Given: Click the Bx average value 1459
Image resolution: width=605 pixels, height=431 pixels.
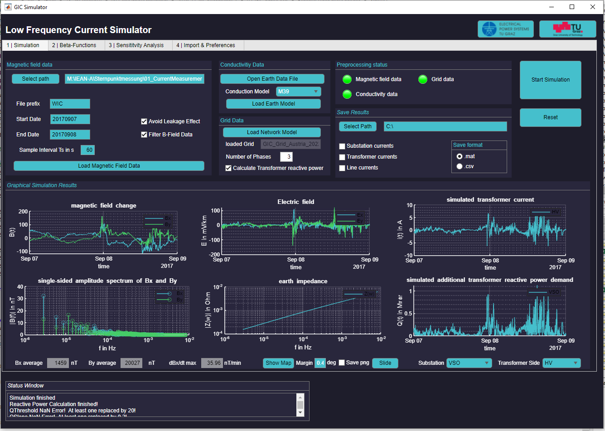Looking at the screenshot, I should (x=58, y=363).
